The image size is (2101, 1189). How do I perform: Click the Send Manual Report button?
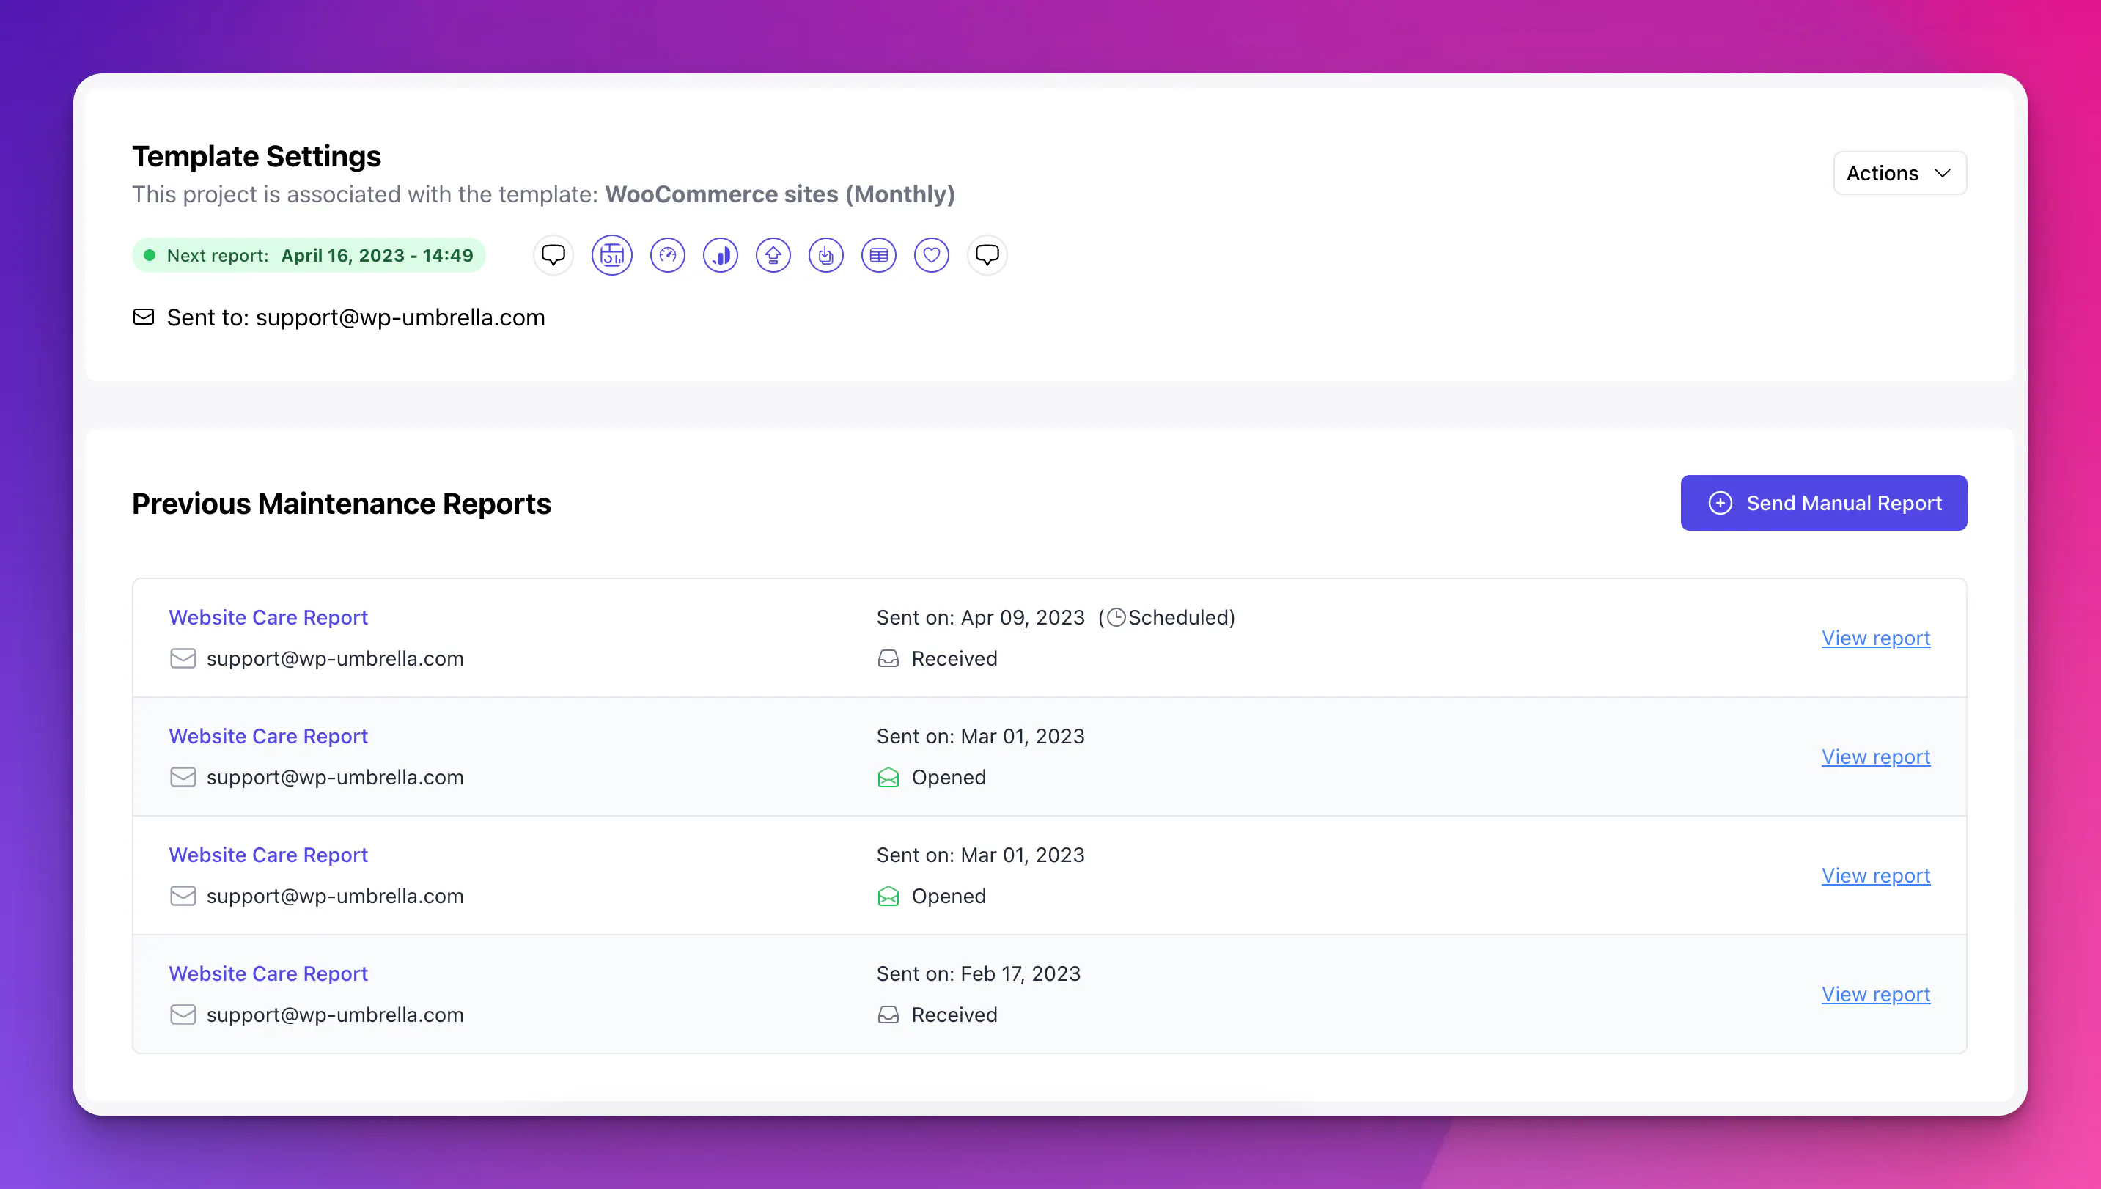pyautogui.click(x=1823, y=503)
